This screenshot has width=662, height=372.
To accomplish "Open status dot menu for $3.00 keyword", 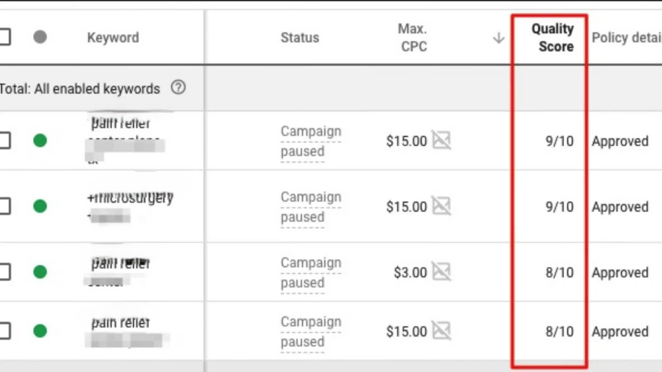I will click(40, 272).
